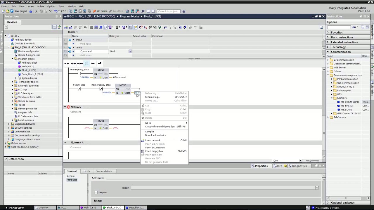Expand the Favorites instructions section
Image resolution: width=374 pixels, height=210 pixels.
(x=328, y=32)
